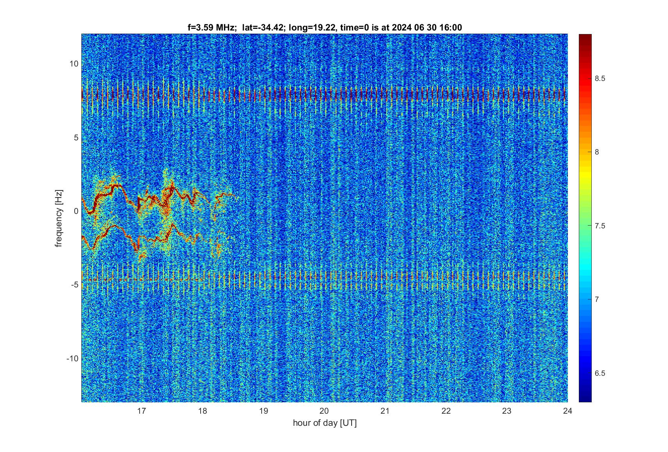The image size is (668, 452).
Task: Click the x-axis tick label 19
Action: tap(263, 411)
